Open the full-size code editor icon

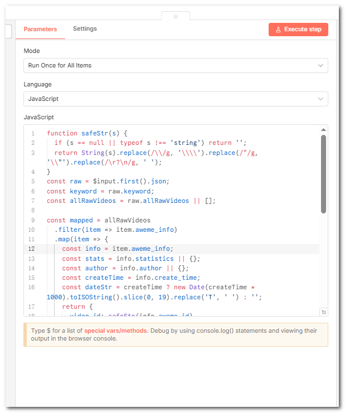(324, 312)
